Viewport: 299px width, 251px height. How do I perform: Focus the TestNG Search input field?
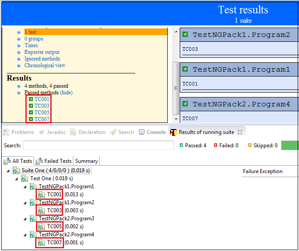[98, 146]
